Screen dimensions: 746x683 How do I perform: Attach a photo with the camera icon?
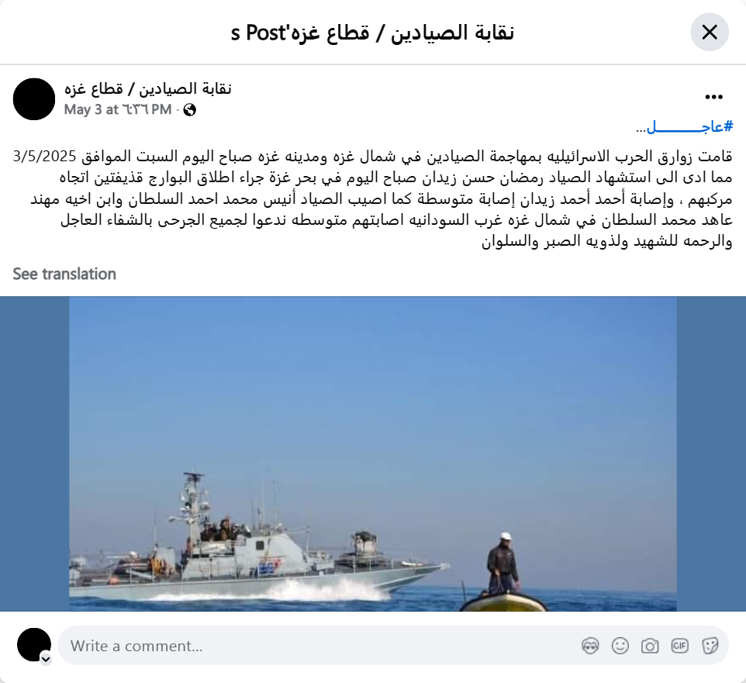point(650,646)
